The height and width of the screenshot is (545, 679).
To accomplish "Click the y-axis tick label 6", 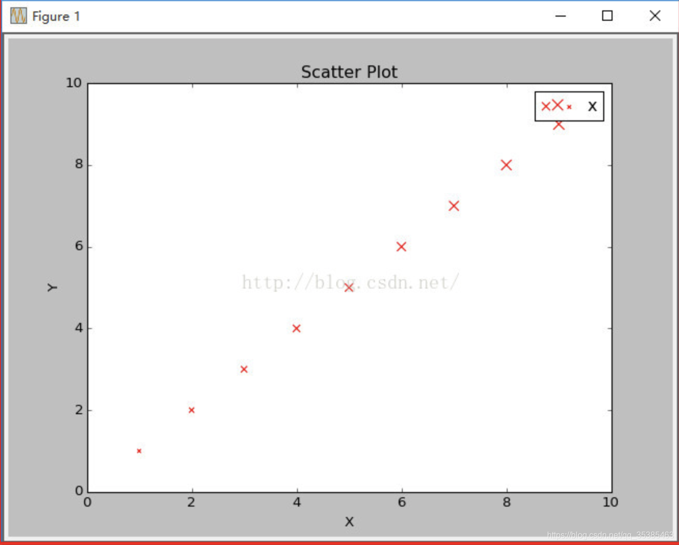I will click(79, 247).
